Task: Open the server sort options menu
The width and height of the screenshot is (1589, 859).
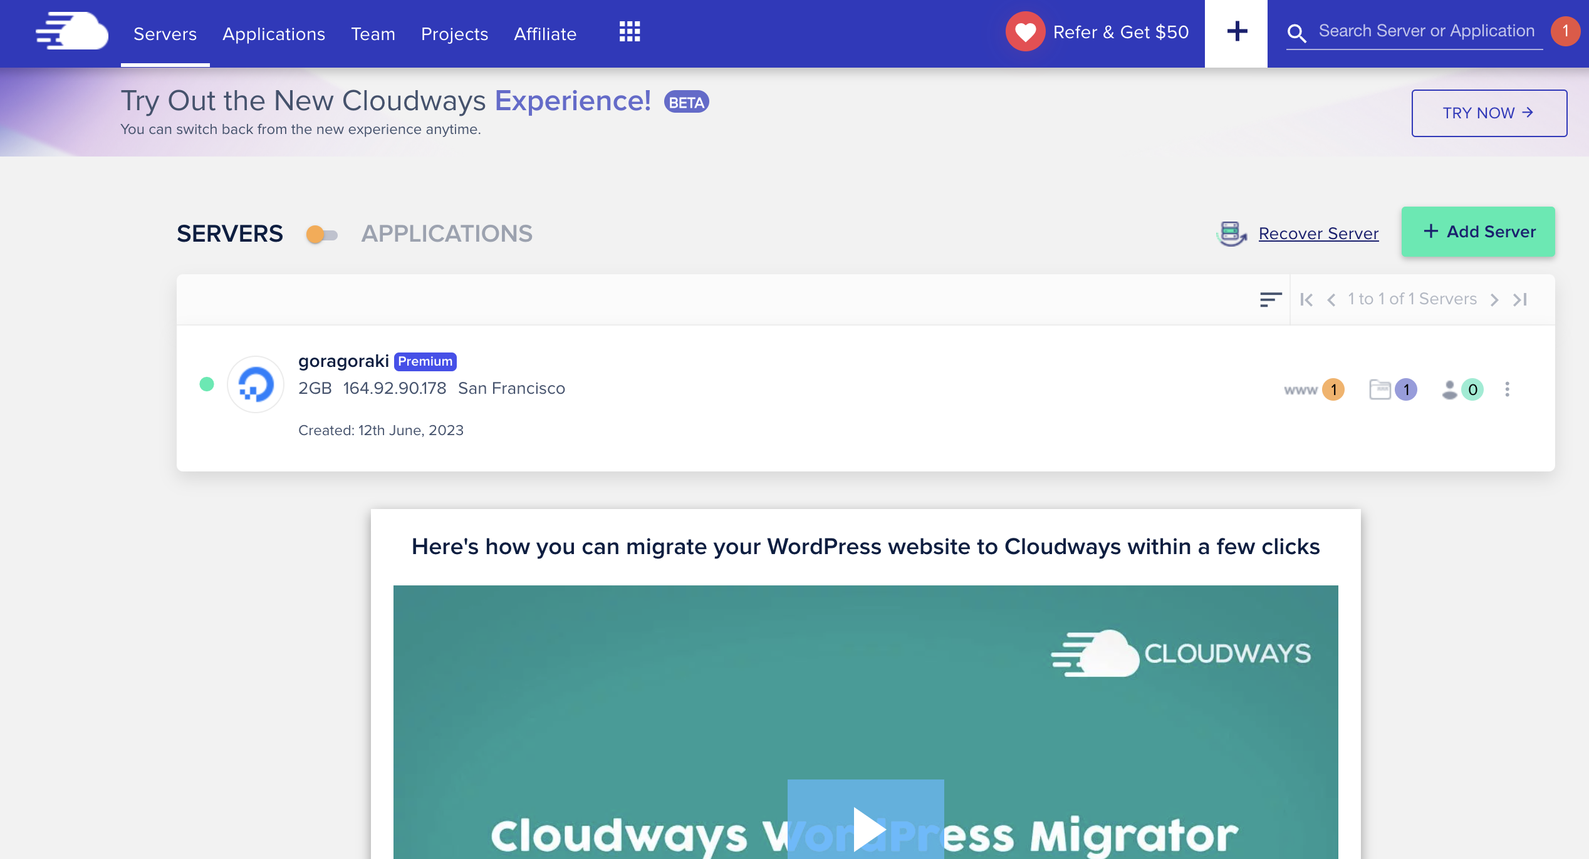Action: tap(1270, 299)
